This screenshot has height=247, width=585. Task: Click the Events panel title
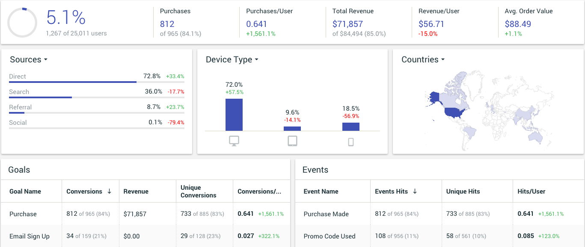315,170
